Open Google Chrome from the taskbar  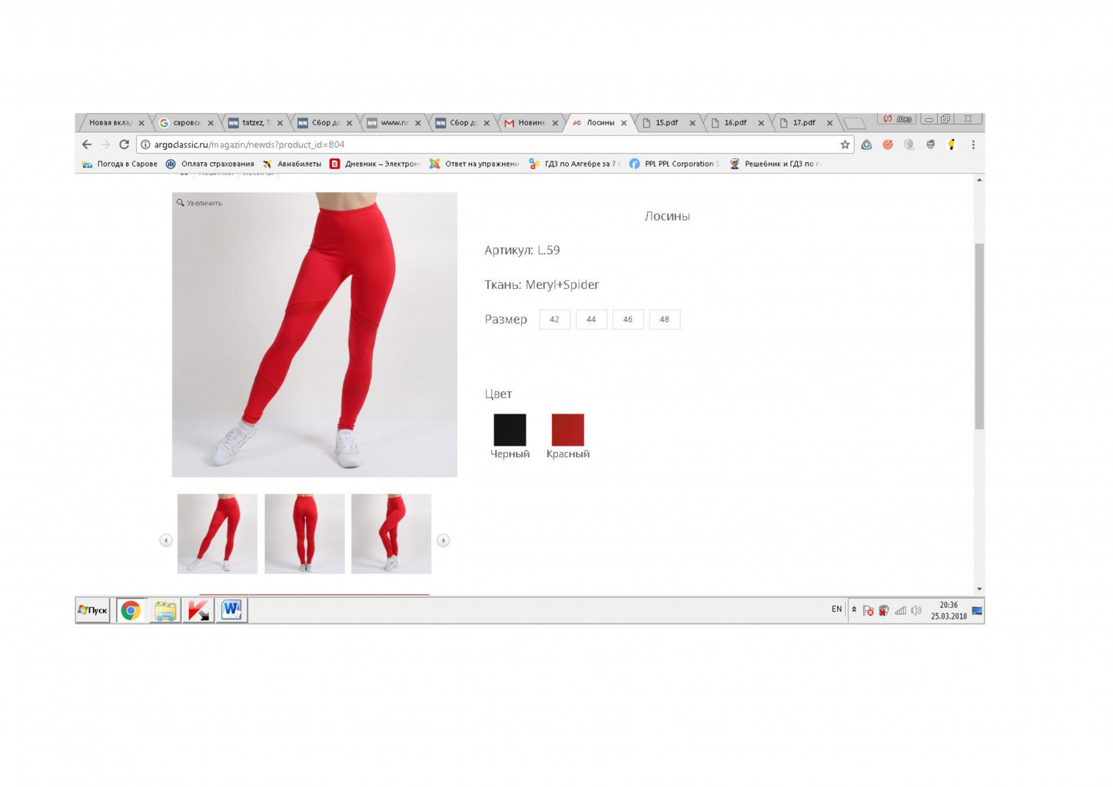[131, 610]
